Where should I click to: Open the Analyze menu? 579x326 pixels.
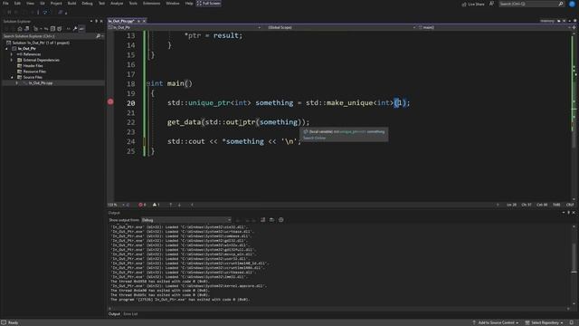coord(117,4)
